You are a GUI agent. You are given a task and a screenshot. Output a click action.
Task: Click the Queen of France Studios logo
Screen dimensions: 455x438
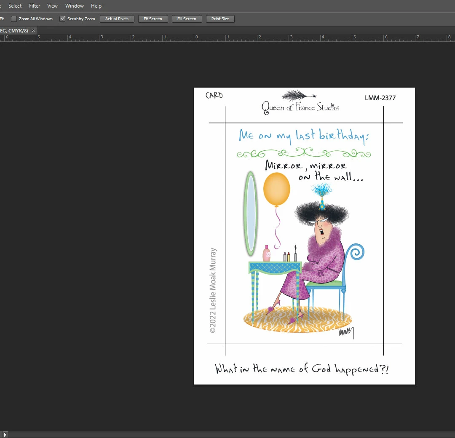(300, 103)
